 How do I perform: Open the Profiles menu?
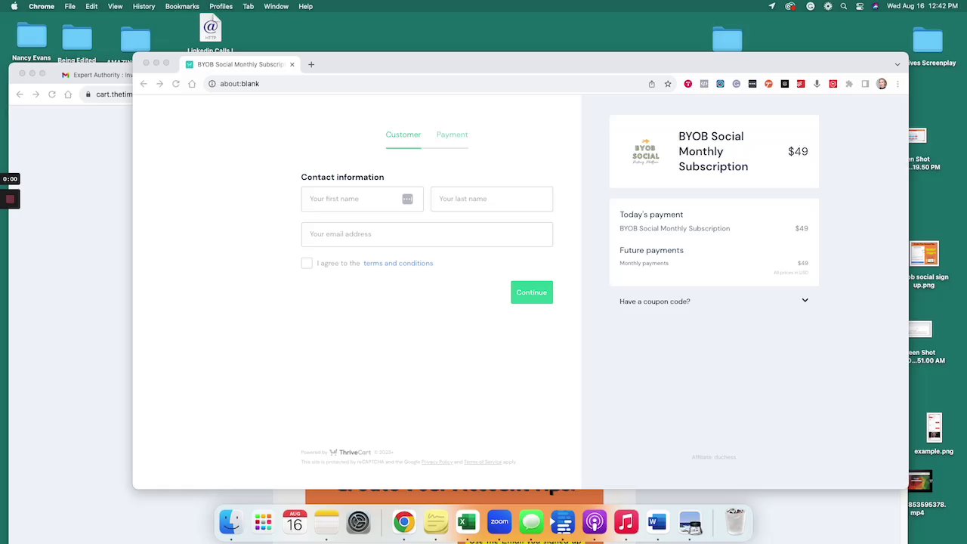pos(221,6)
